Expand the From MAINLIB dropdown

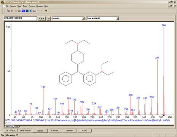click(x=118, y=18)
